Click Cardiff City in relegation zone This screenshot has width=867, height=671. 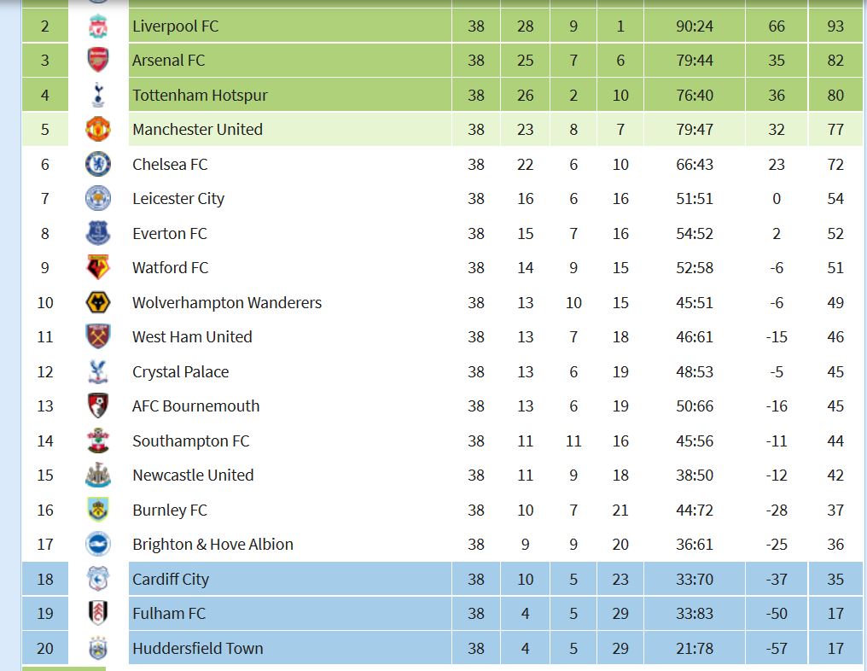point(171,579)
